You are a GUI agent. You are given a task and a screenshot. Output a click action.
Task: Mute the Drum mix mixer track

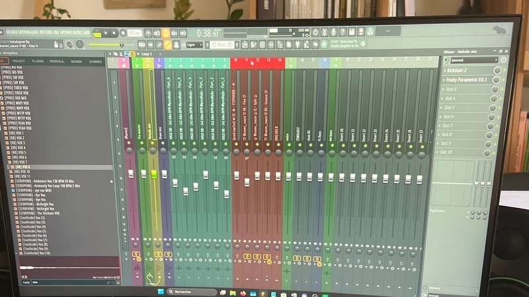(163, 143)
